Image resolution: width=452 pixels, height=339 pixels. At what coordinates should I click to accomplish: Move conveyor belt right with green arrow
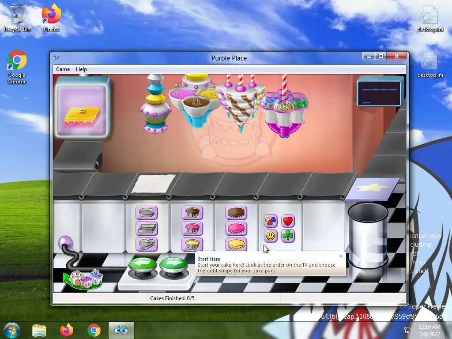click(173, 265)
